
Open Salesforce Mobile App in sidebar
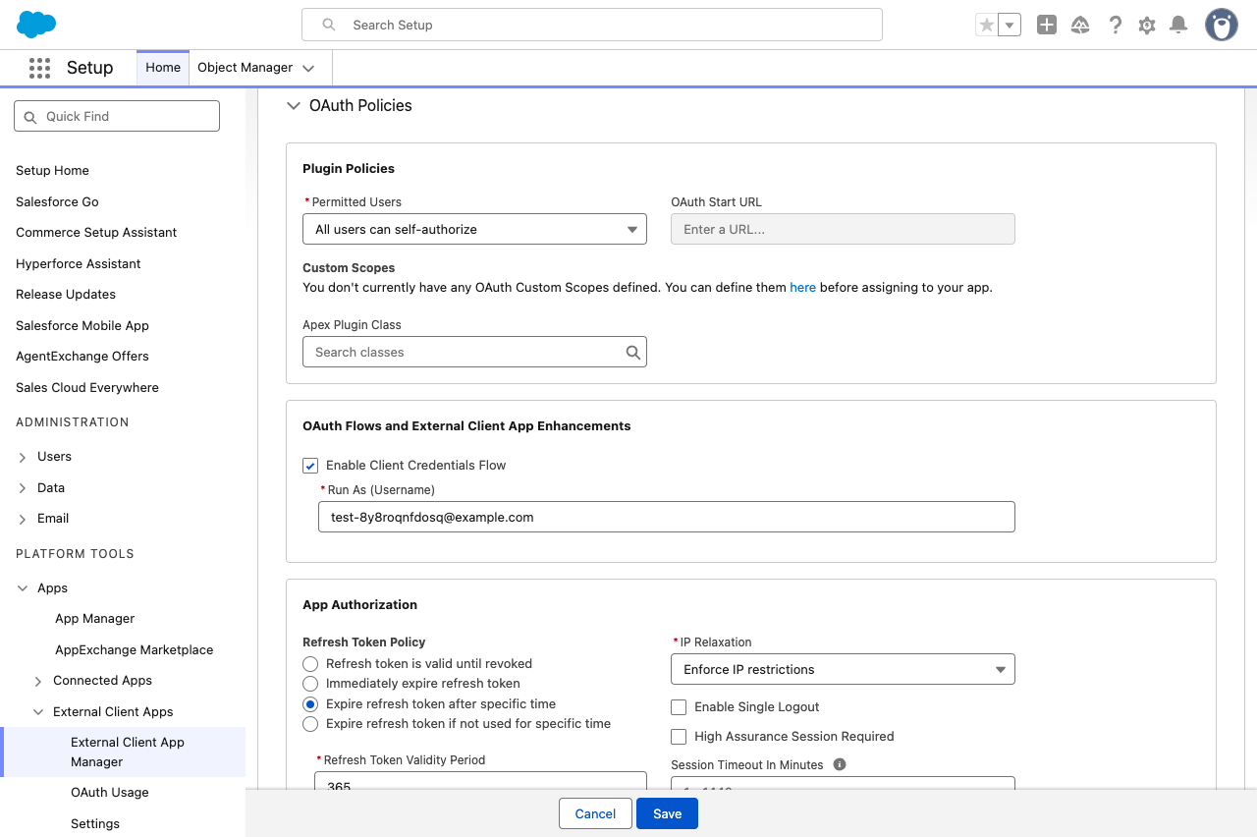tap(82, 325)
